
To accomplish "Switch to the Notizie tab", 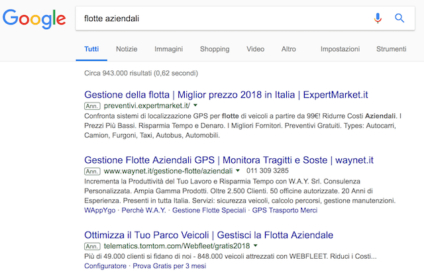I will coord(127,49).
